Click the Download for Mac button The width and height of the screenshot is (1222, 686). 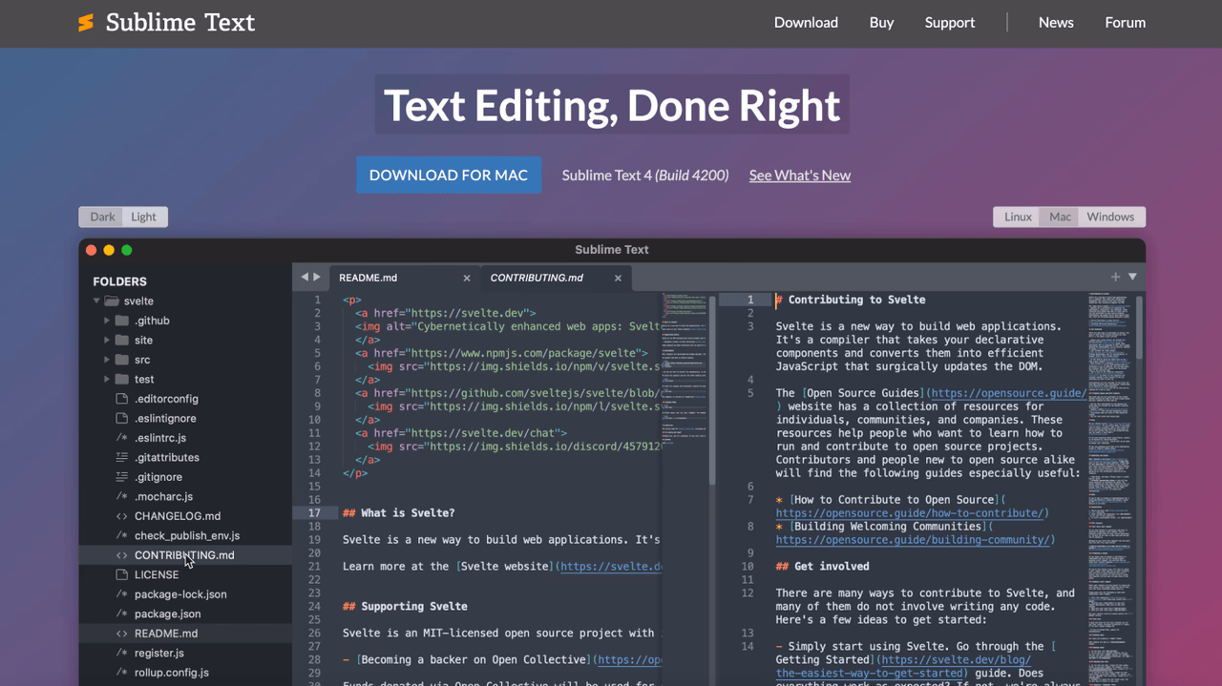449,176
